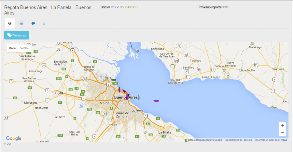This screenshot has width=293, height=152.
Task: Zoom in with the plus button
Action: point(282,125)
